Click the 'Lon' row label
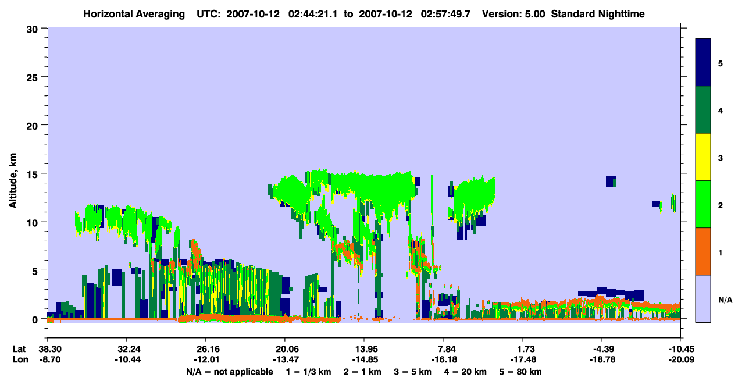 click(19, 359)
